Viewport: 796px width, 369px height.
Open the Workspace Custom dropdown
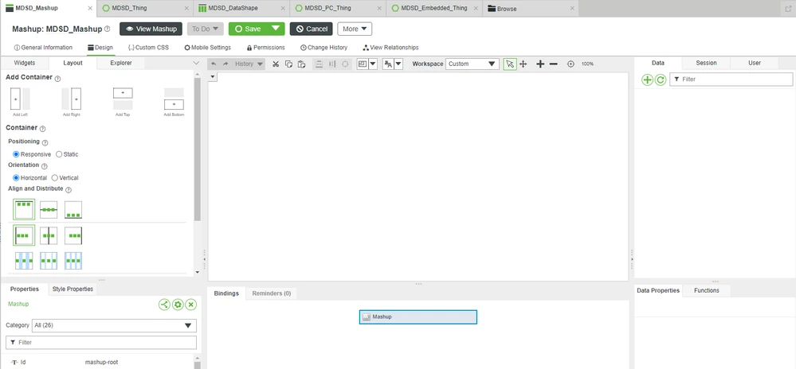473,64
